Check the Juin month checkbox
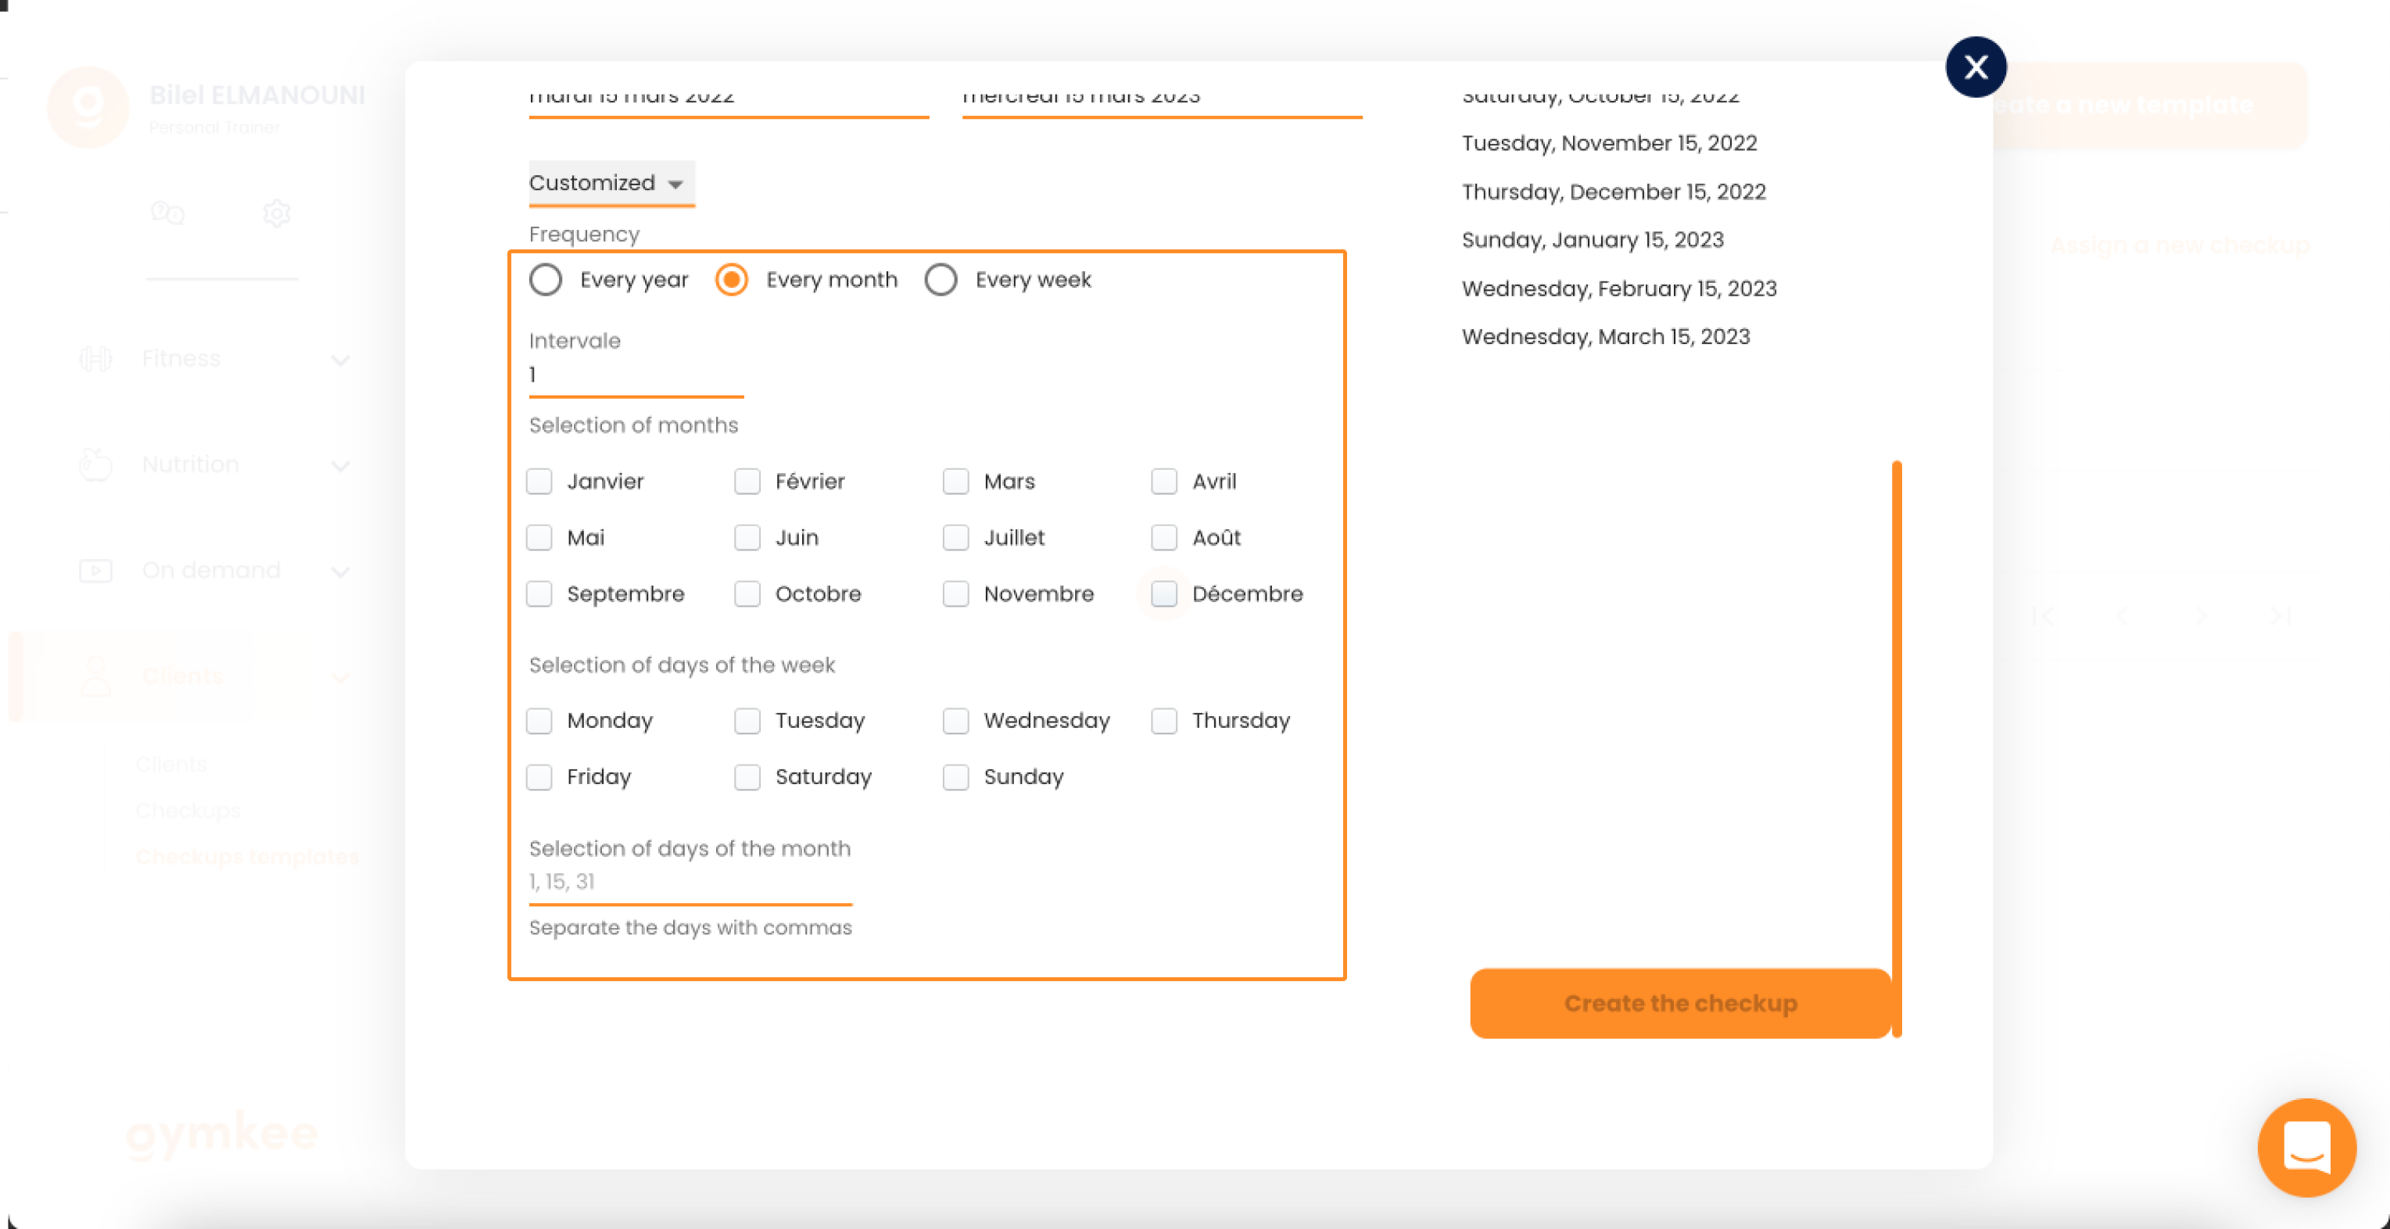 [747, 538]
